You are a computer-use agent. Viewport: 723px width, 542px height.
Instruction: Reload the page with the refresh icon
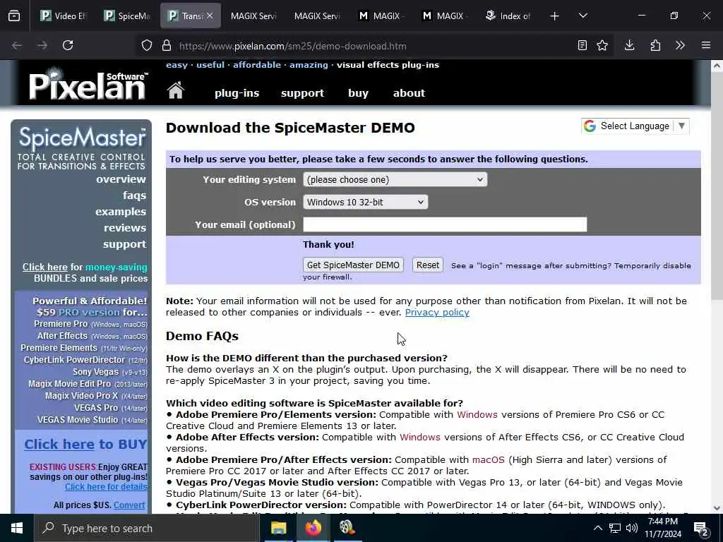tap(68, 45)
